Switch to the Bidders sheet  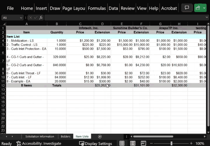click(66, 136)
